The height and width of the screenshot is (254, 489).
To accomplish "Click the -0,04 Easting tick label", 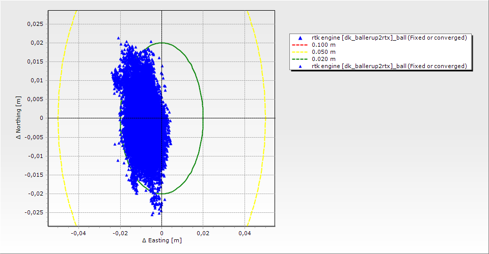I will click(x=78, y=233).
